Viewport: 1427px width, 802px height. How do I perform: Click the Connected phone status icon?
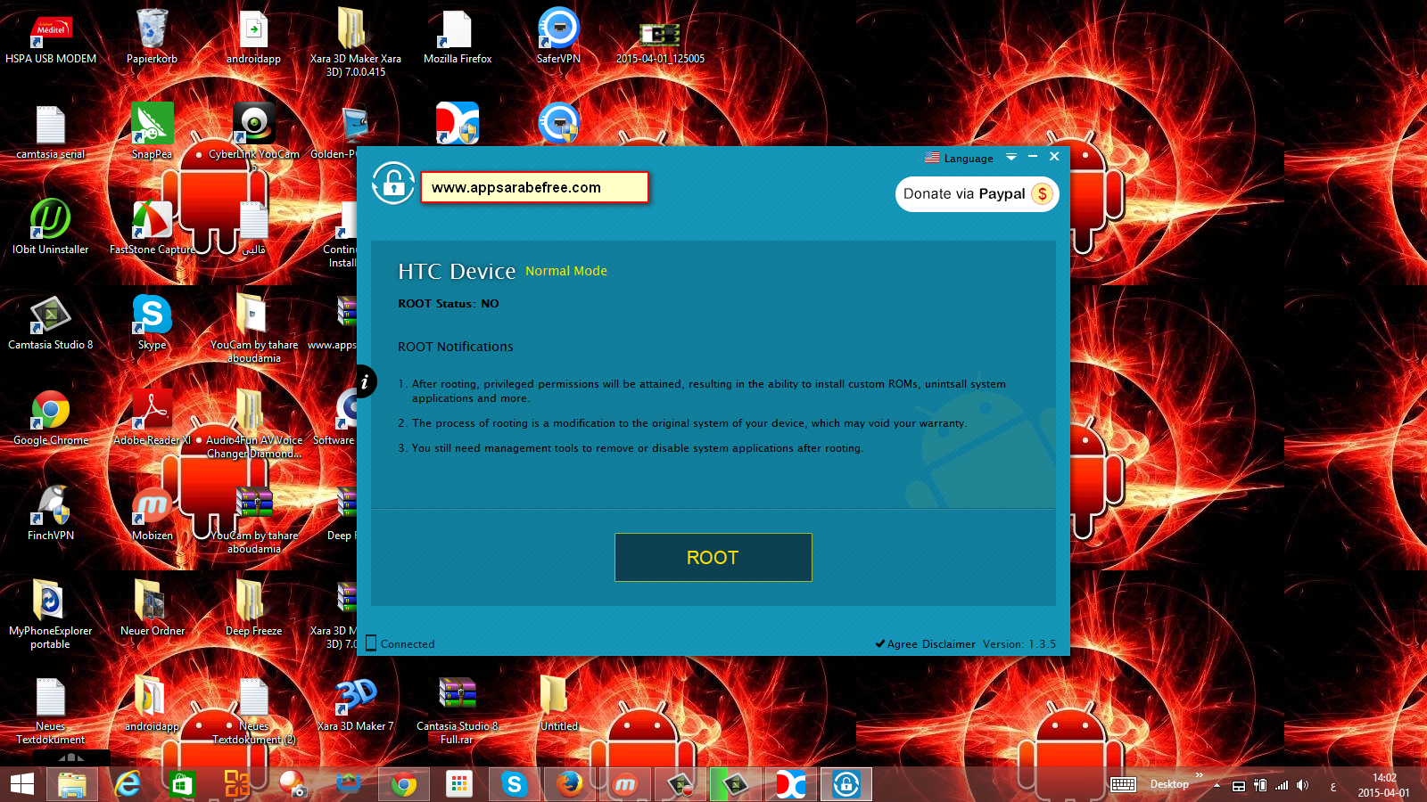(371, 643)
